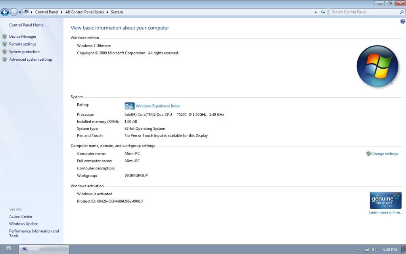
Task: Select the System taskbar button
Action: click(44, 249)
